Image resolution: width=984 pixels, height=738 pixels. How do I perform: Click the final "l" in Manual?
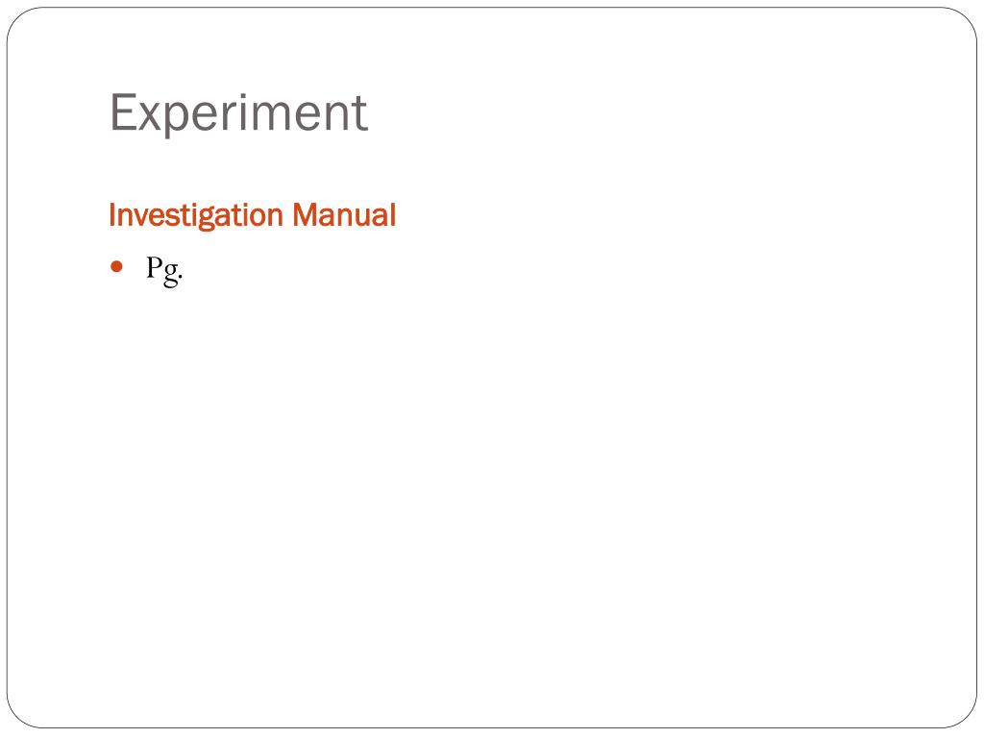[x=393, y=214]
